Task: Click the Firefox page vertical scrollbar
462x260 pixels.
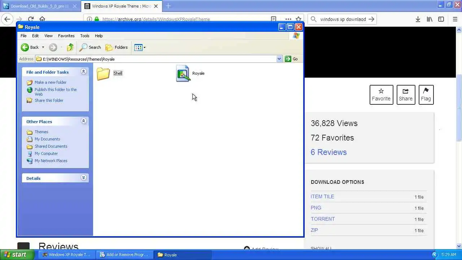Action: pyautogui.click(x=459, y=108)
